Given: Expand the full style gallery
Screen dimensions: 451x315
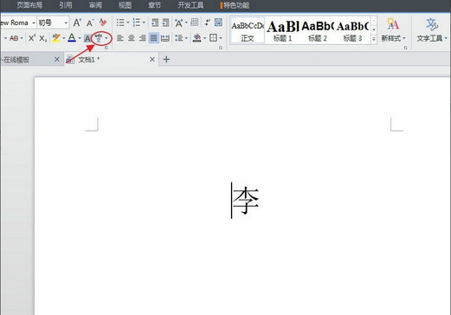Looking at the screenshot, I should pyautogui.click(x=374, y=39).
